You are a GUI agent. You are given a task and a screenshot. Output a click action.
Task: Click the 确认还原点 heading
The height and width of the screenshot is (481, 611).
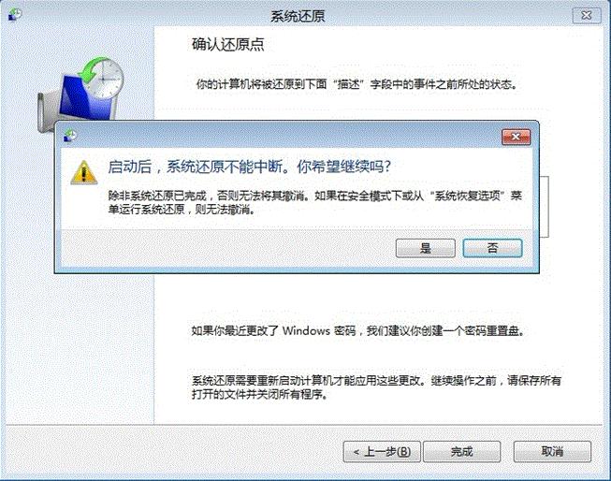[228, 44]
